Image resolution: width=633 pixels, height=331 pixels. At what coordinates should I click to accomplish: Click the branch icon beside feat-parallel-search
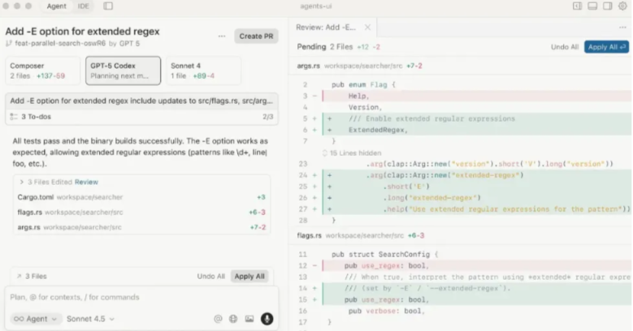[x=9, y=44]
